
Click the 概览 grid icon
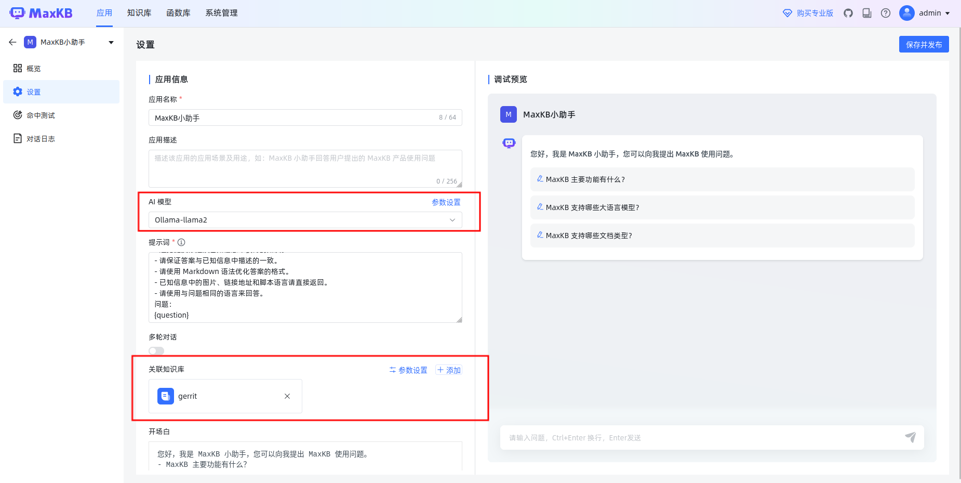coord(18,68)
